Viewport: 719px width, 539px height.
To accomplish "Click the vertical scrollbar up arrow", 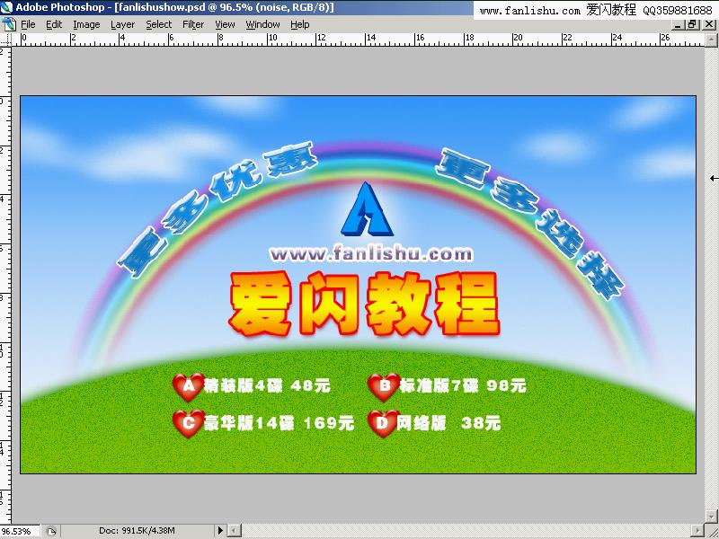I will click(712, 40).
